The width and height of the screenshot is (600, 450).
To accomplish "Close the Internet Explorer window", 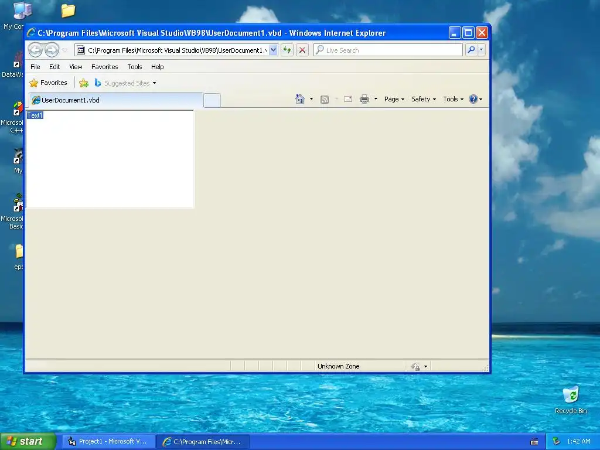I will pyautogui.click(x=482, y=33).
